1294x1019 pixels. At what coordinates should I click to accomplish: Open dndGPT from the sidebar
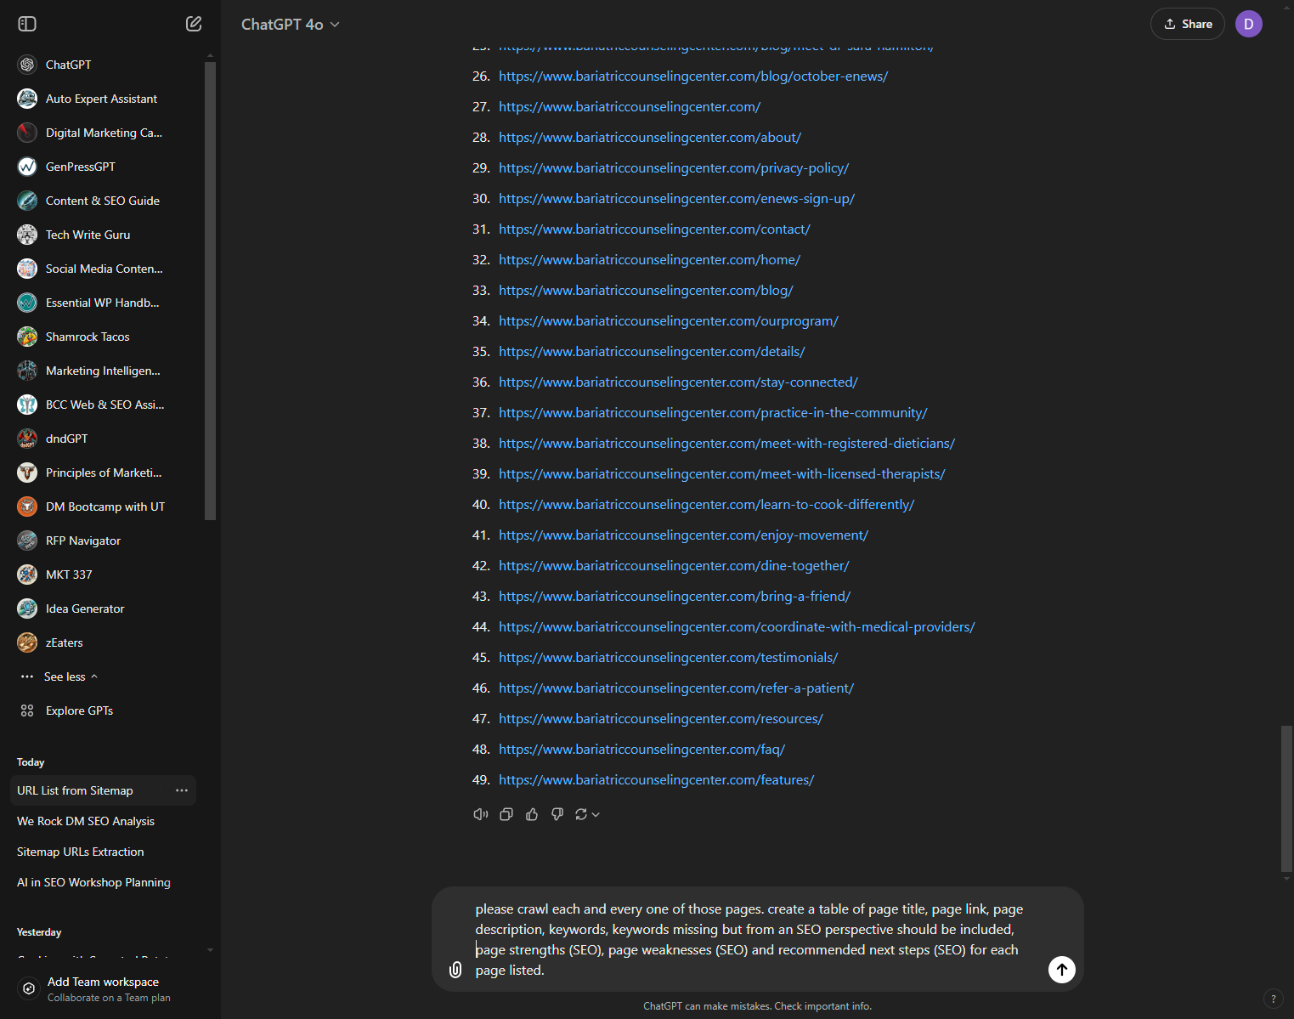pos(106,439)
